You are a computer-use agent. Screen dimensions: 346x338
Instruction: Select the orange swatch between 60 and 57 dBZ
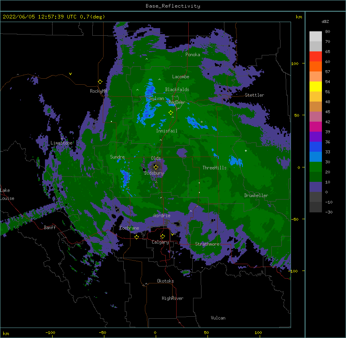(x=315, y=66)
